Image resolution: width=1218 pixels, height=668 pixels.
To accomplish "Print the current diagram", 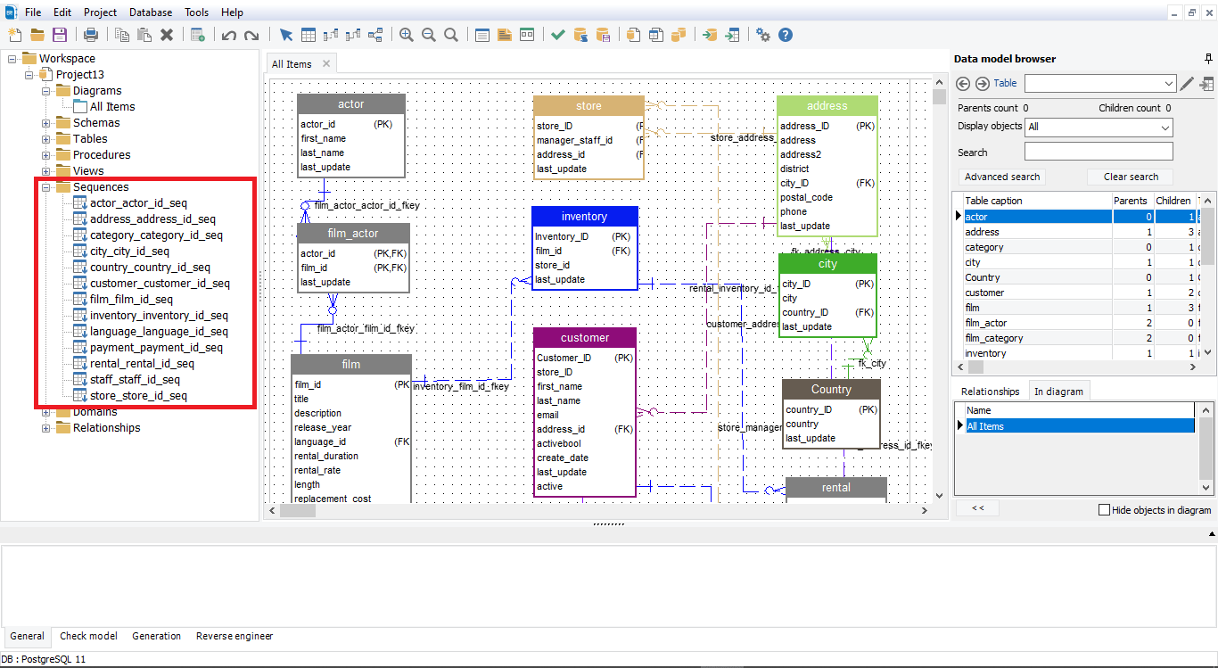I will pos(92,35).
